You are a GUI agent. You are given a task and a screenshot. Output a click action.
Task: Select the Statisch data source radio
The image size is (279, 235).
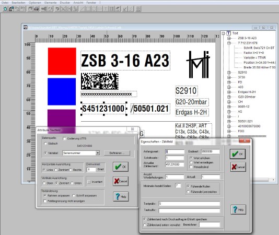tap(45, 144)
